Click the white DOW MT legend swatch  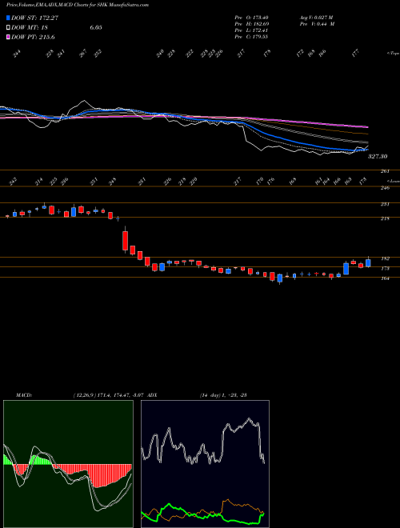(8, 28)
